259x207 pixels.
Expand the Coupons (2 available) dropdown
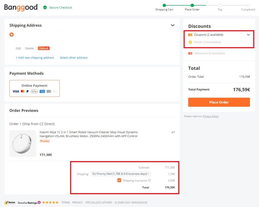click(x=219, y=35)
